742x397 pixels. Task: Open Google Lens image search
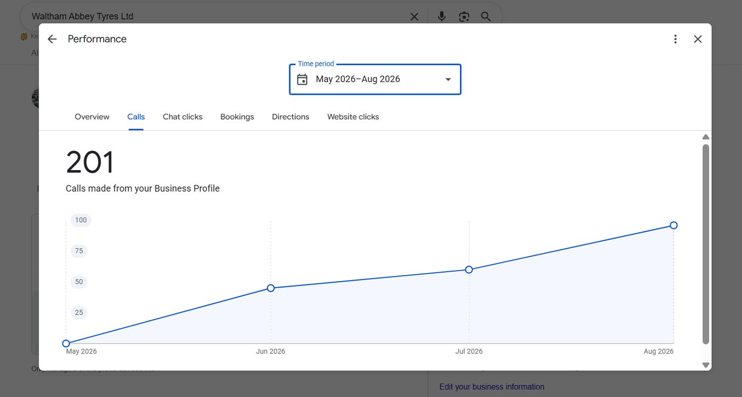464,17
